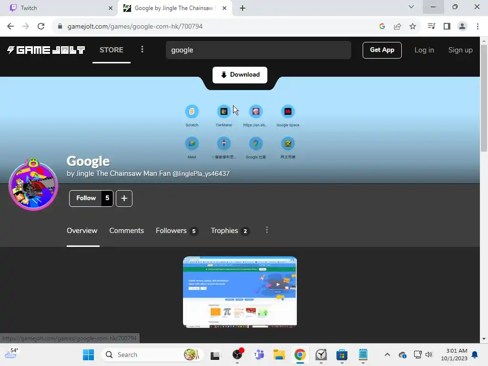The width and height of the screenshot is (488, 366).
Task: Switch to the Comments tab
Action: point(127,231)
